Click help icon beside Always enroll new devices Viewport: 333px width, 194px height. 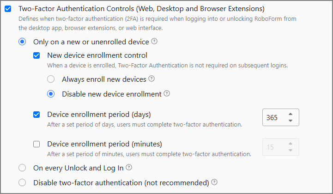pos(151,79)
